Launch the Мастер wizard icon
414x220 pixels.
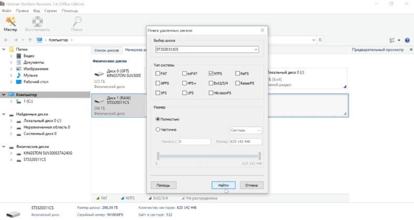pos(11,22)
